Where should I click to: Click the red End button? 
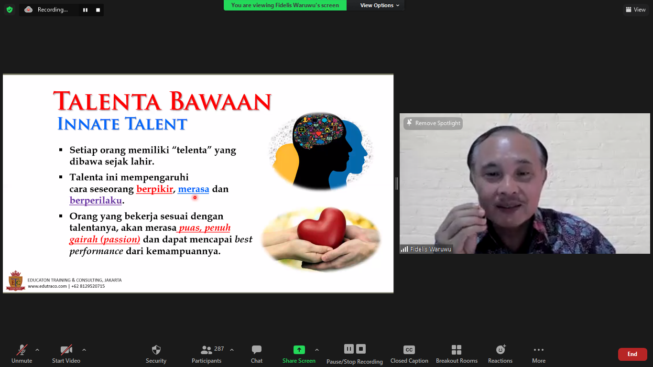[x=632, y=354]
